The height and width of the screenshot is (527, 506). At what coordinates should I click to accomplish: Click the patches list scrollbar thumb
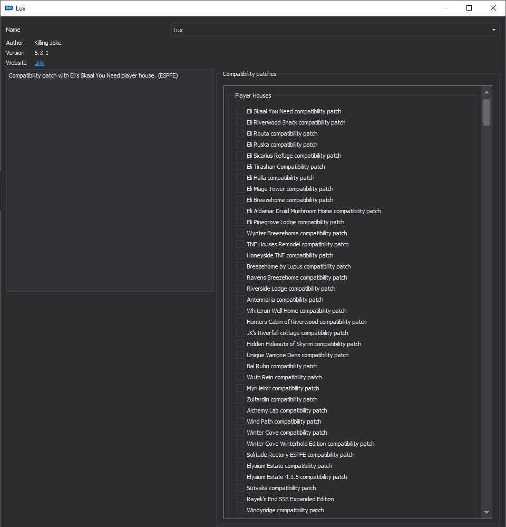pyautogui.click(x=486, y=112)
